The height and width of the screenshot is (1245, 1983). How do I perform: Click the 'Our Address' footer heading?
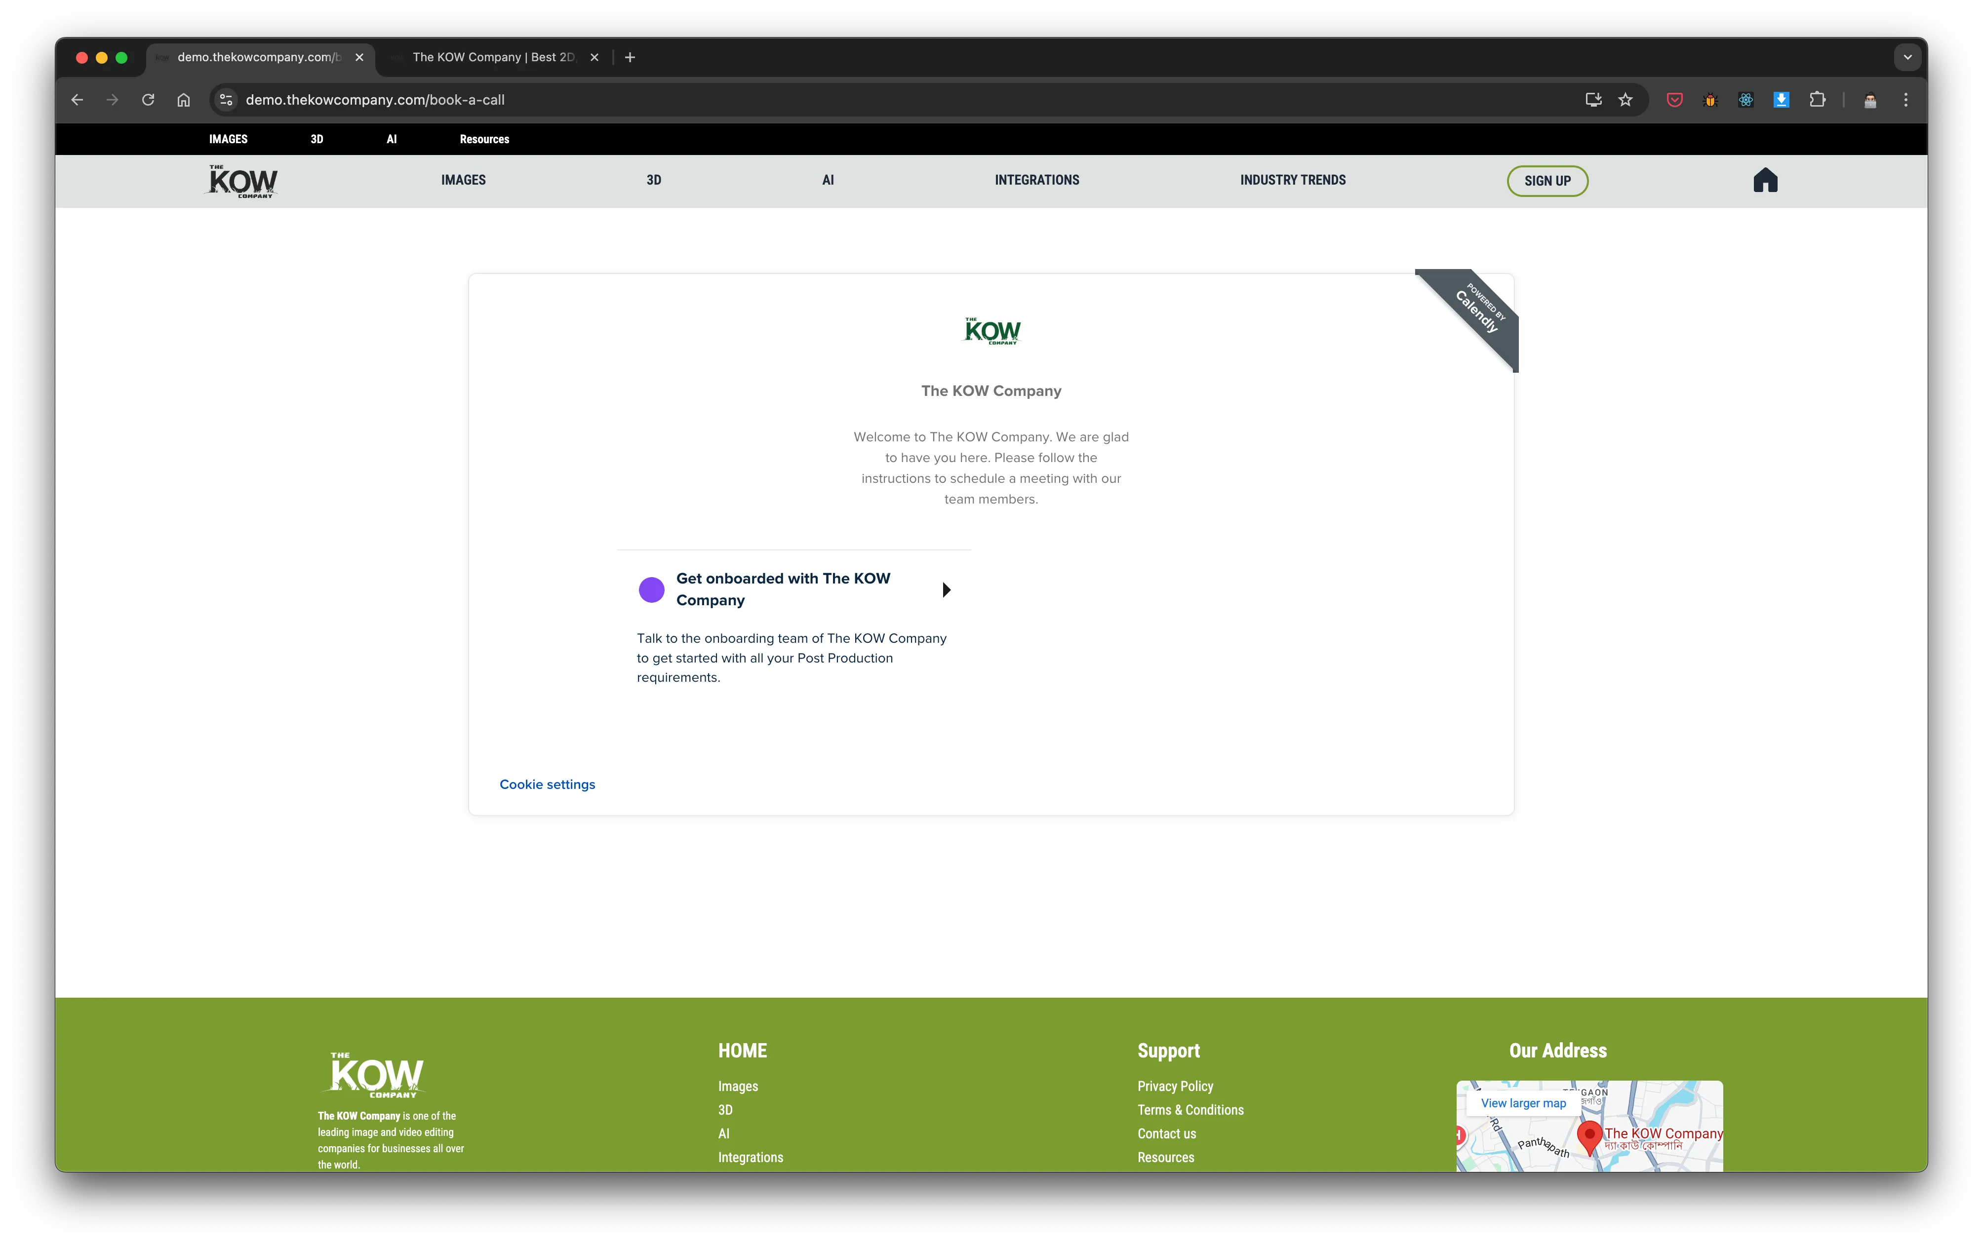tap(1558, 1050)
